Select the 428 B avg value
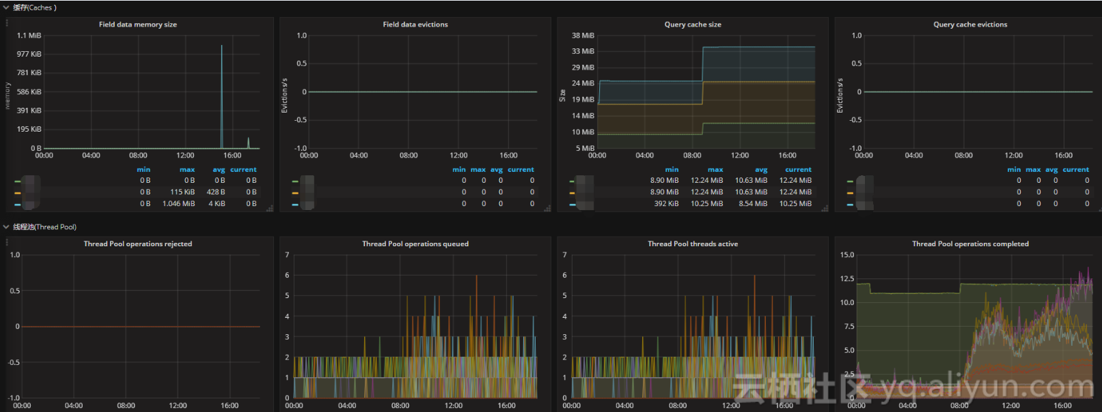 point(216,192)
